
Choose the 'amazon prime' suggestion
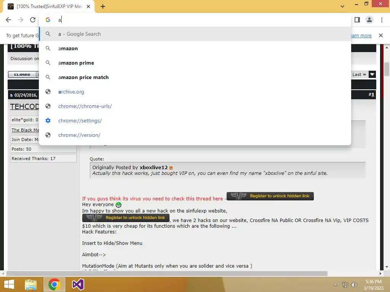coord(195,63)
